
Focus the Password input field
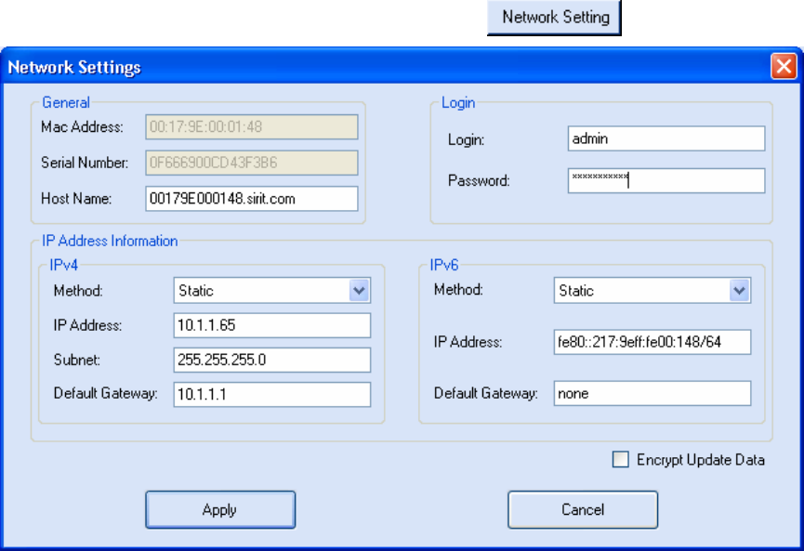[x=666, y=180]
